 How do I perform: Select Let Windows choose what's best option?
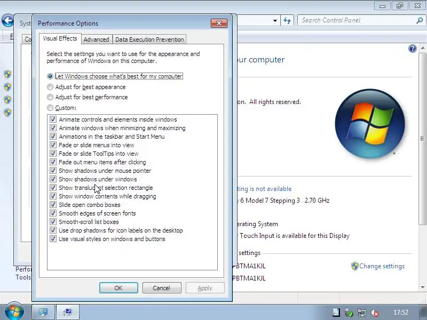pos(115,76)
